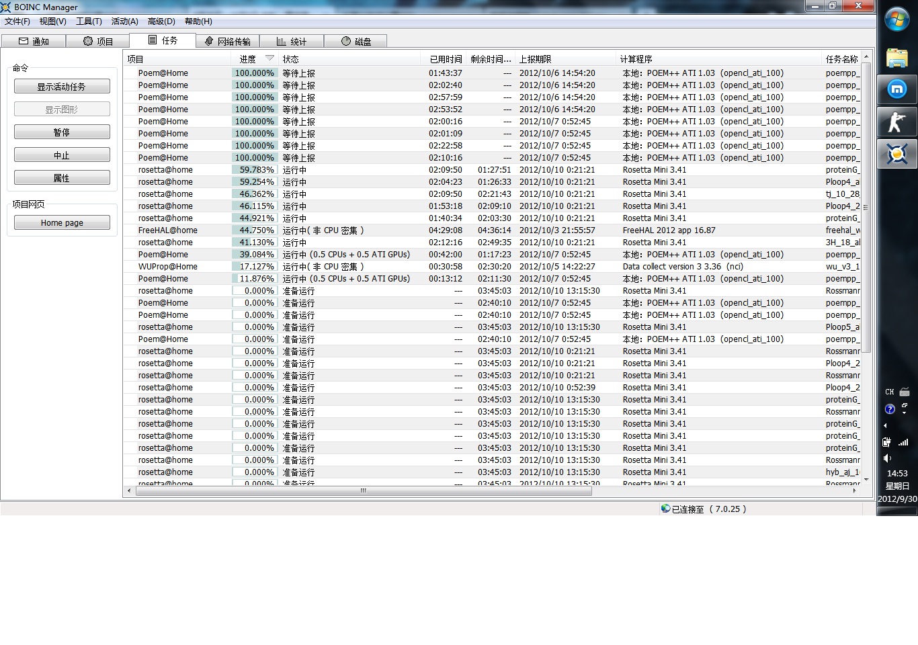Sort by the 上报期限 column header
The height and width of the screenshot is (645, 918).
pos(566,59)
